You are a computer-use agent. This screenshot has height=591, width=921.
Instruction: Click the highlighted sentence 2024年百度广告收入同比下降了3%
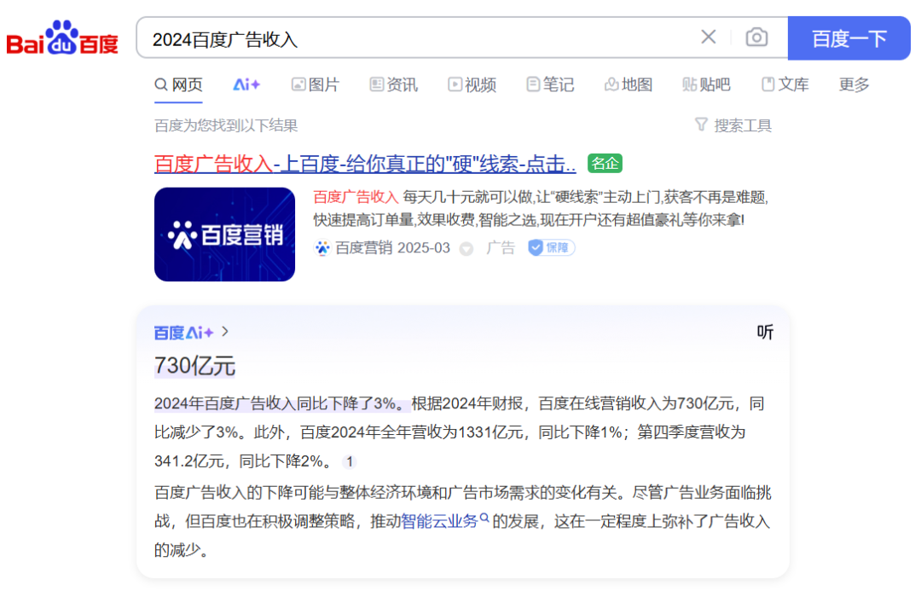click(281, 403)
